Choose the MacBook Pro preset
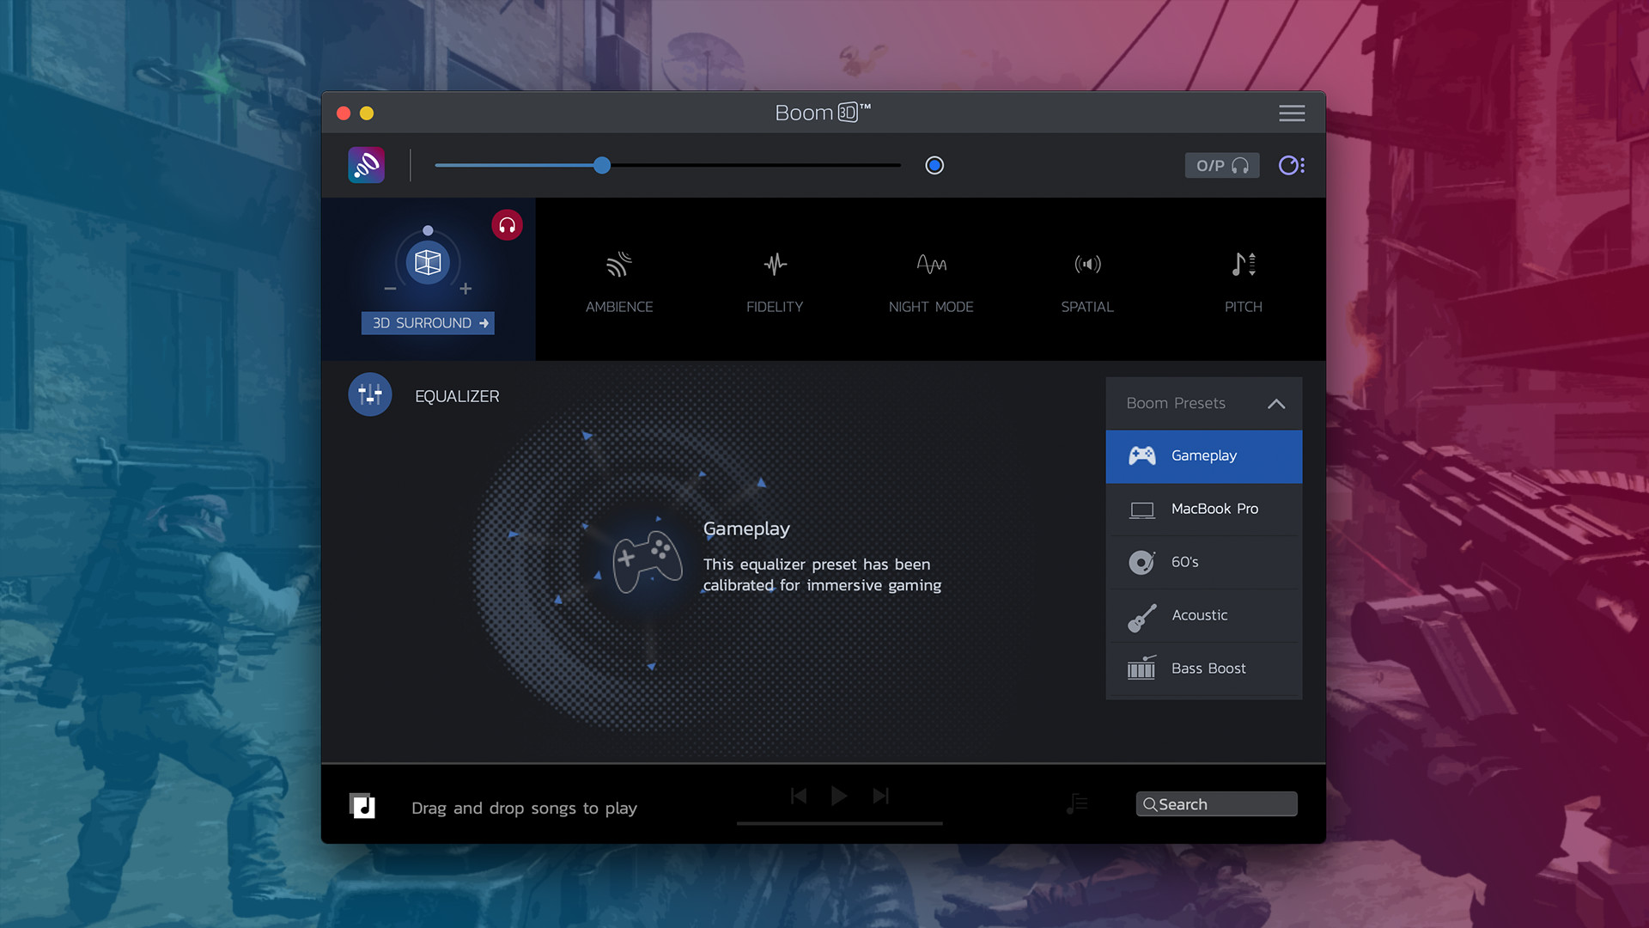This screenshot has width=1649, height=928. pos(1204,509)
